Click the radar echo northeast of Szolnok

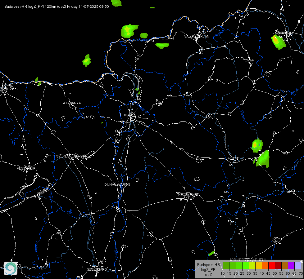pos(257,145)
